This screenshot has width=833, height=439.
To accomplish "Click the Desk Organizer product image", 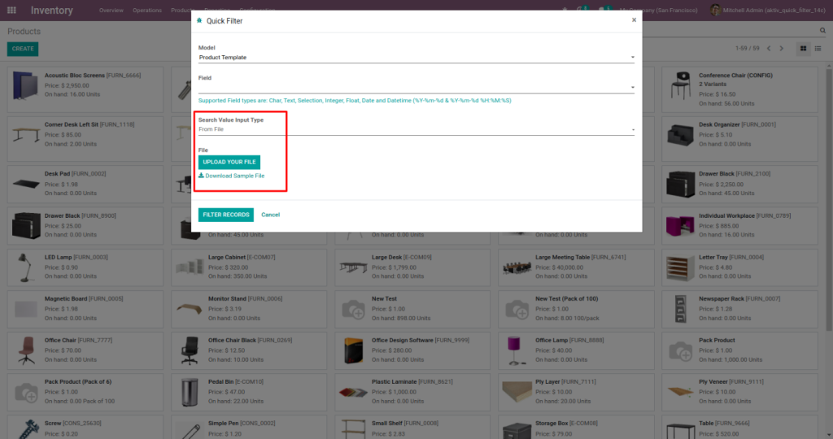I will [x=681, y=136].
